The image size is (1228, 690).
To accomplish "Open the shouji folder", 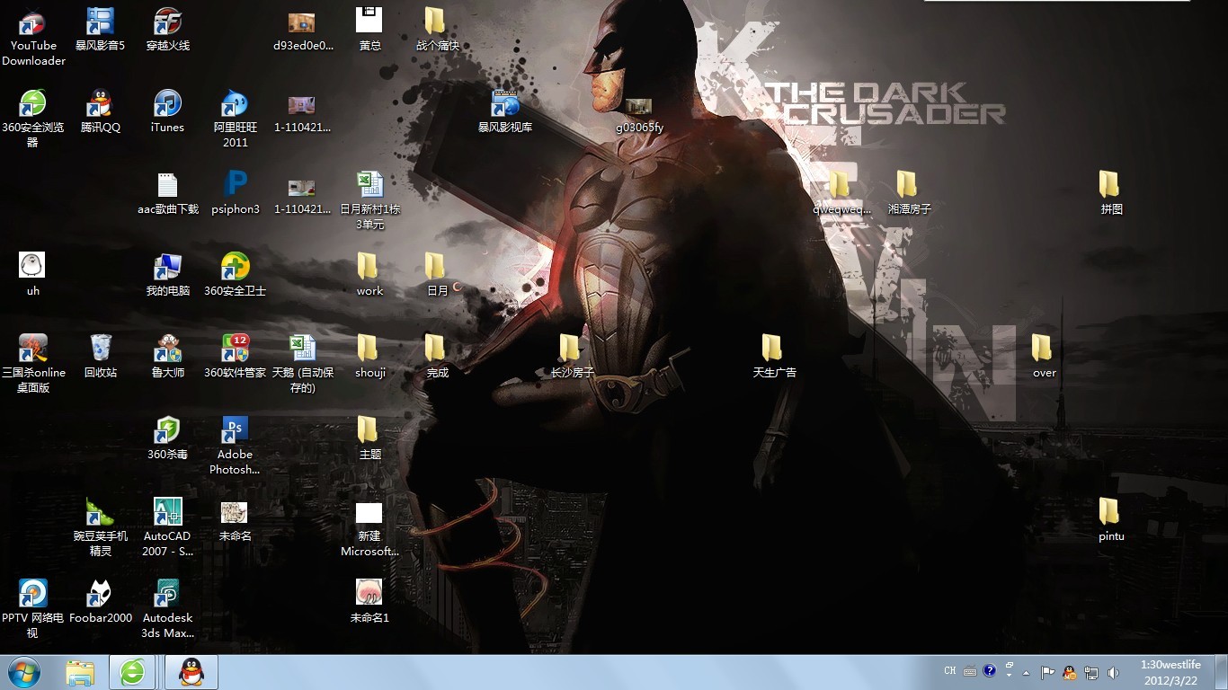I will click(x=369, y=357).
